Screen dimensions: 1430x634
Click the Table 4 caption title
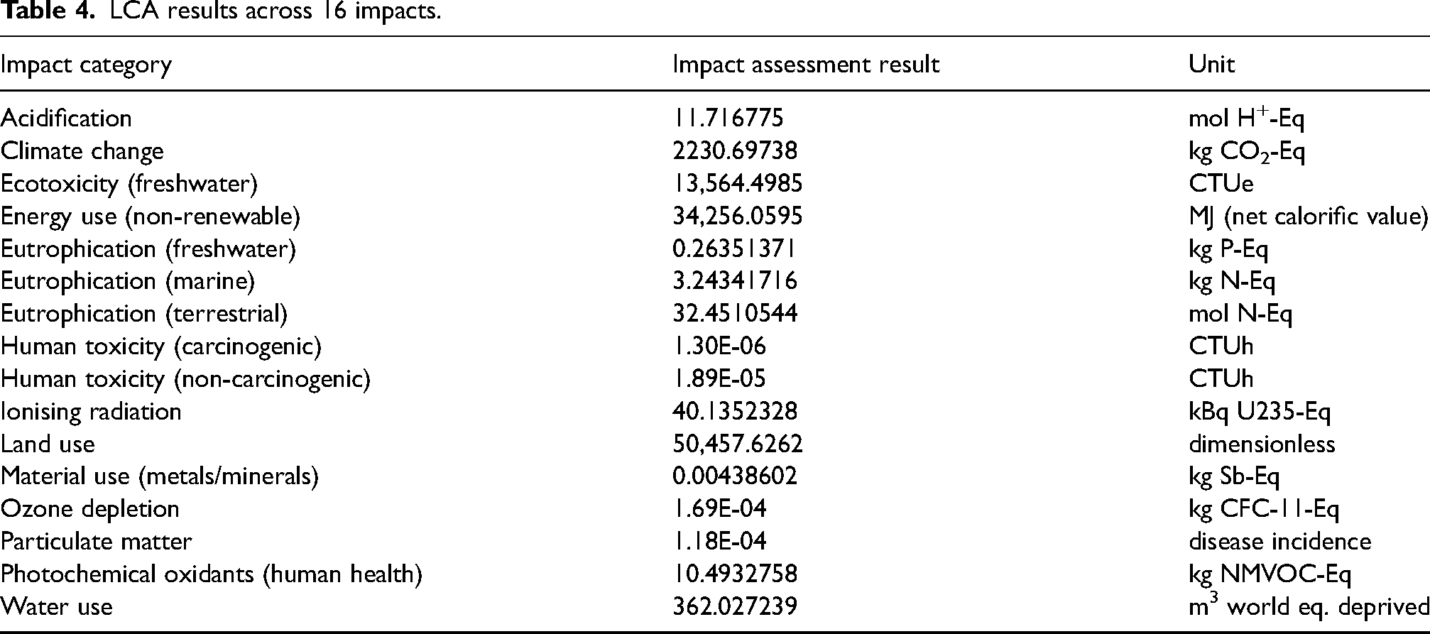[x=221, y=11]
